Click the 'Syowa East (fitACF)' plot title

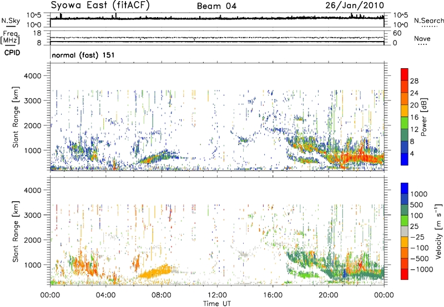pyautogui.click(x=100, y=5)
